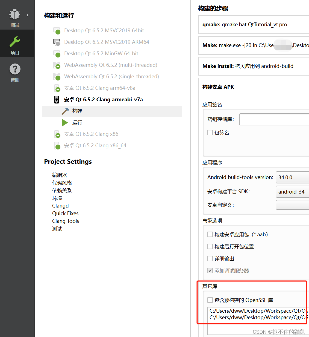
Task: Select Desktop Qt 6.5.2 MSVC2019 ARM64 kit
Action: point(107,42)
